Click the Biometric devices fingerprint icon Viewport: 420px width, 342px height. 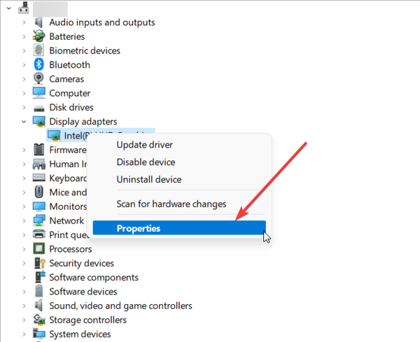click(x=40, y=50)
